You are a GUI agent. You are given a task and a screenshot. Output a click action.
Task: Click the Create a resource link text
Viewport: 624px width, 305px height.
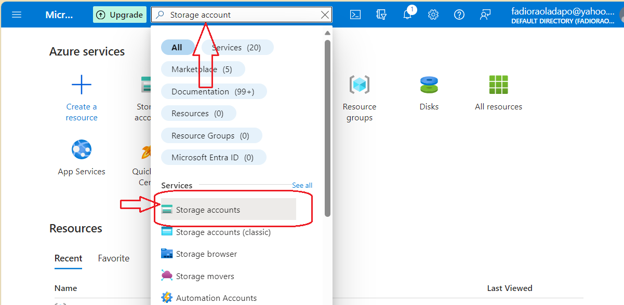(82, 112)
